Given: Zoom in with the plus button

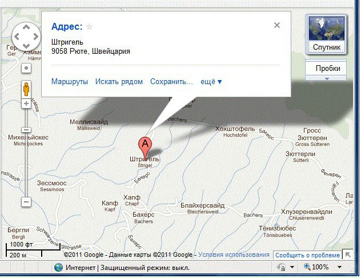Looking at the screenshot, I should [26, 104].
